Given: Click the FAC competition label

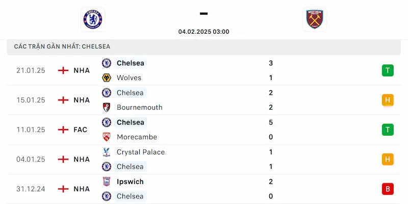Looking at the screenshot, I should point(80,130).
